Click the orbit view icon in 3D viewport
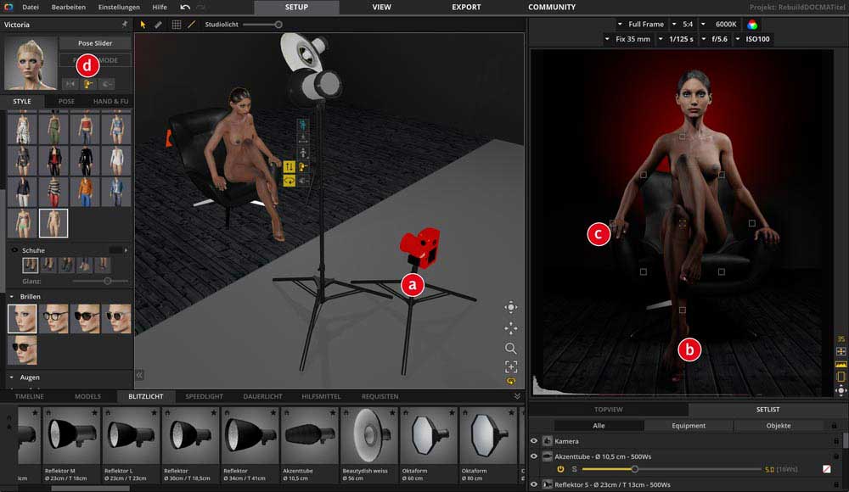849x492 pixels. (x=510, y=307)
